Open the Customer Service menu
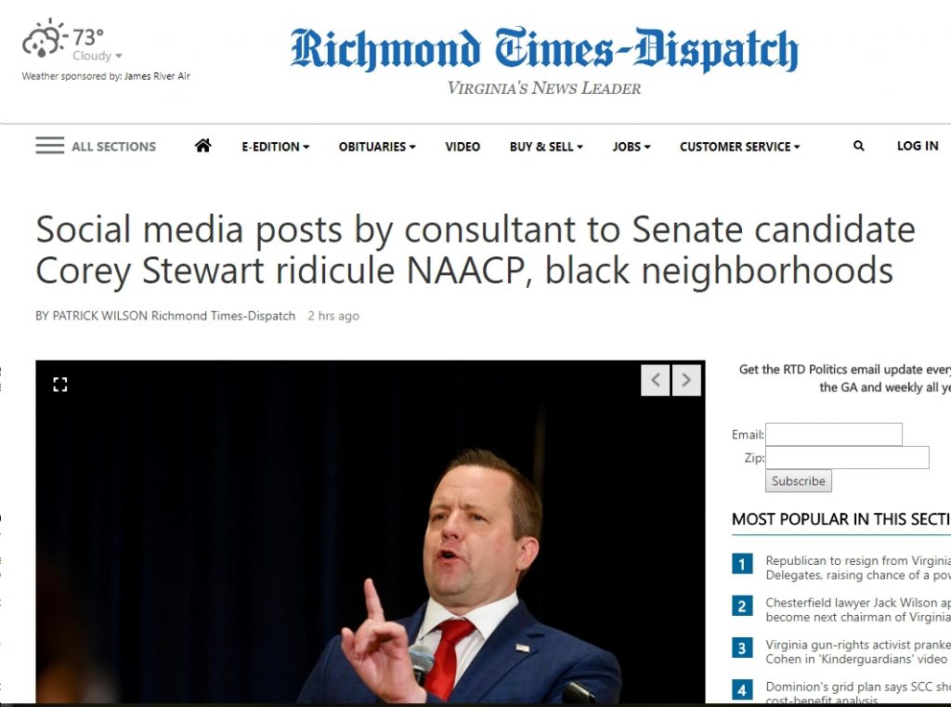 tap(740, 147)
